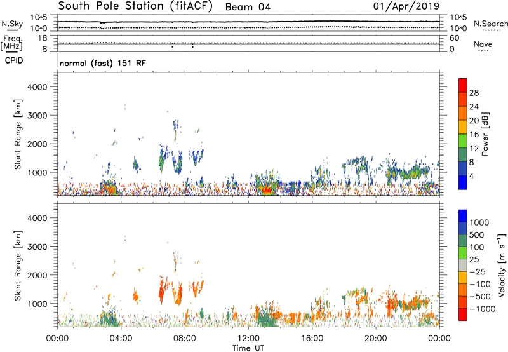Click the 'CPID' label
This screenshot has width=508, height=352.
point(14,60)
